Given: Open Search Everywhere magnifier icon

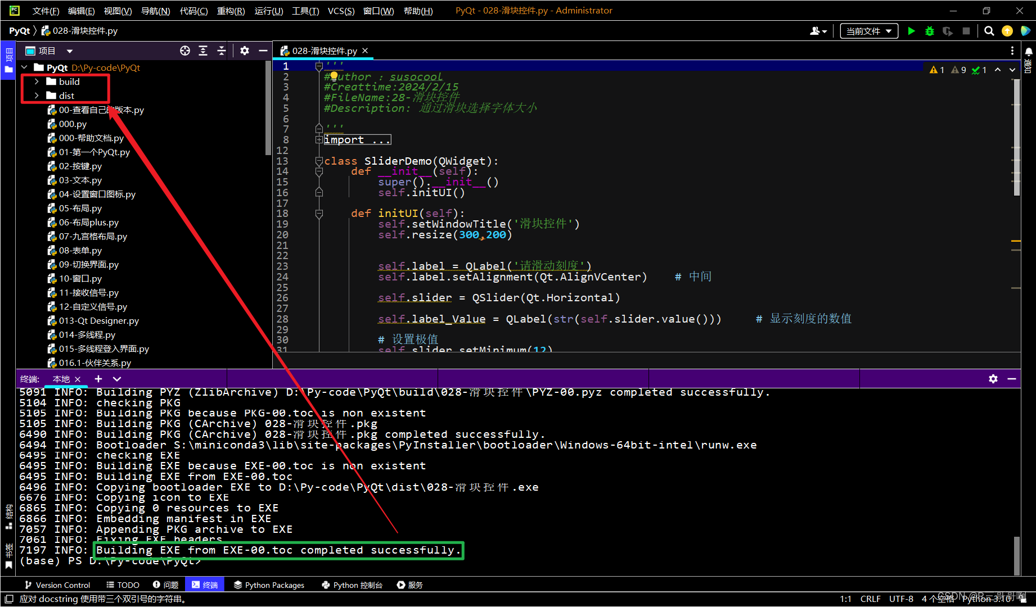Looking at the screenshot, I should 989,31.
